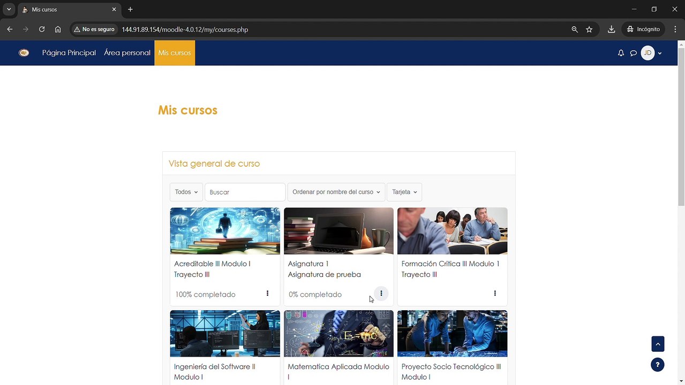Click the Matematica Aplicada course image
Viewport: 685px width, 385px height.
338,334
